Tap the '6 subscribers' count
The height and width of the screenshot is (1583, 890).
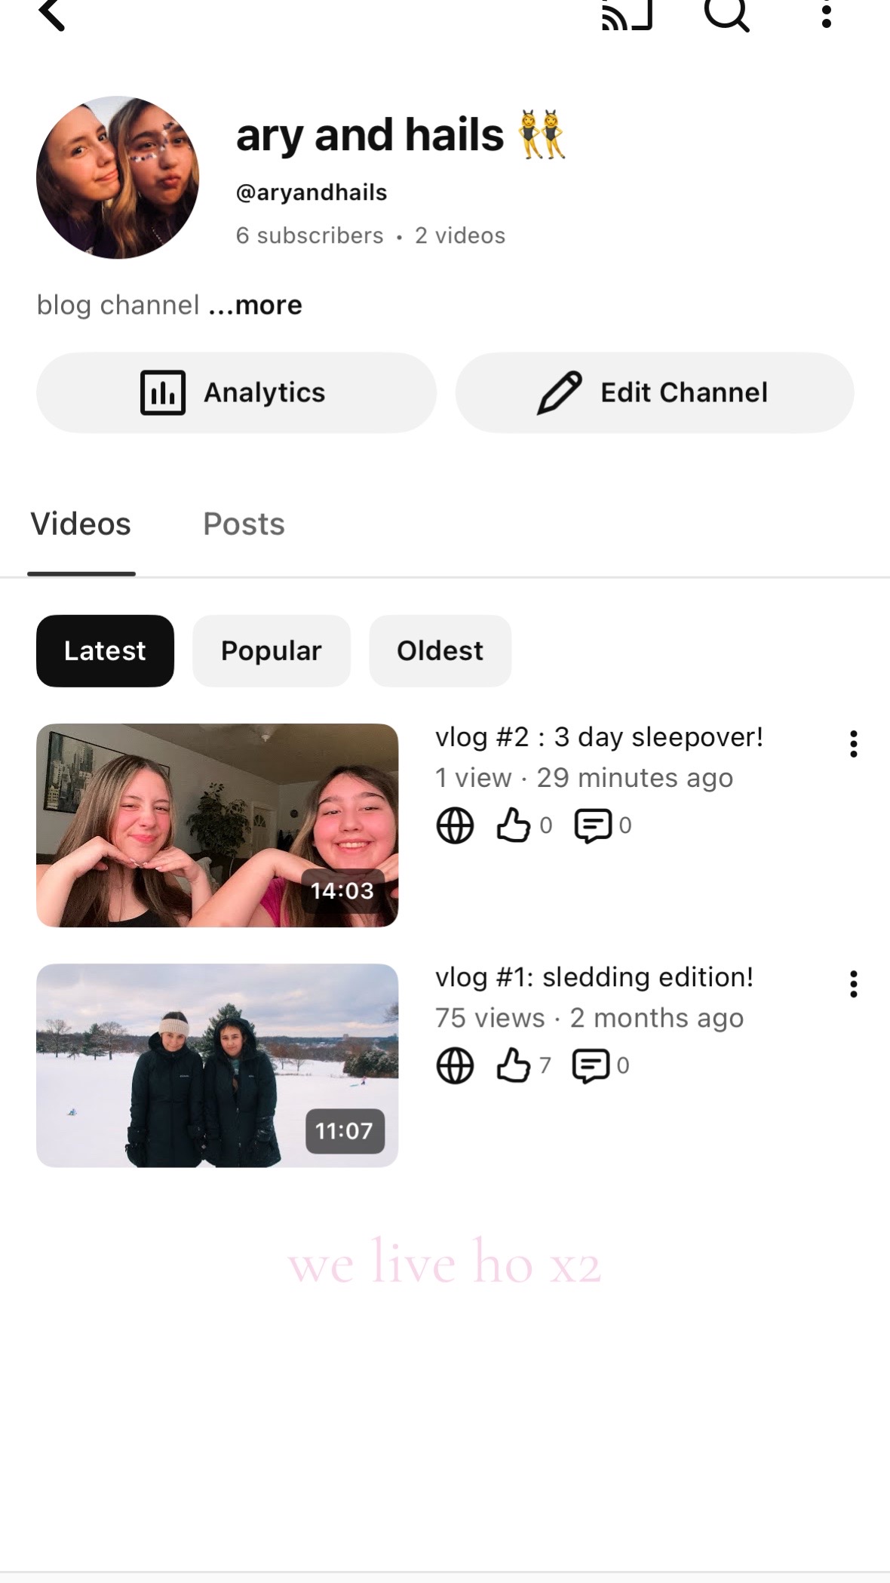click(x=310, y=235)
